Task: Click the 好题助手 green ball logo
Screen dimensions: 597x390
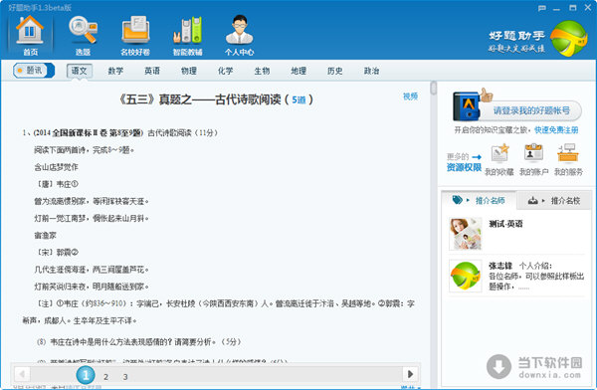Action: tap(569, 39)
